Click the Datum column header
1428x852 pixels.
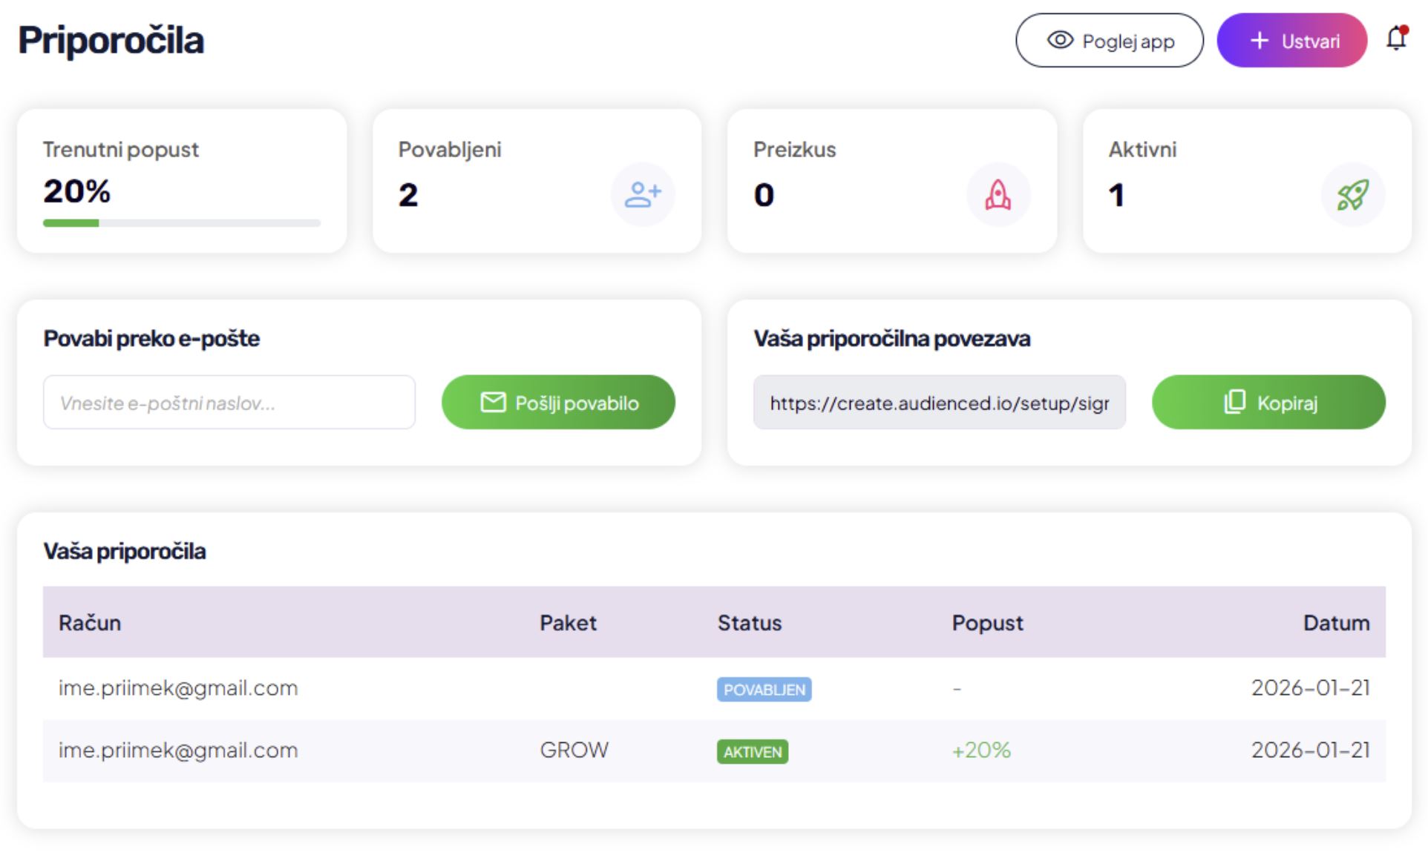(x=1336, y=622)
